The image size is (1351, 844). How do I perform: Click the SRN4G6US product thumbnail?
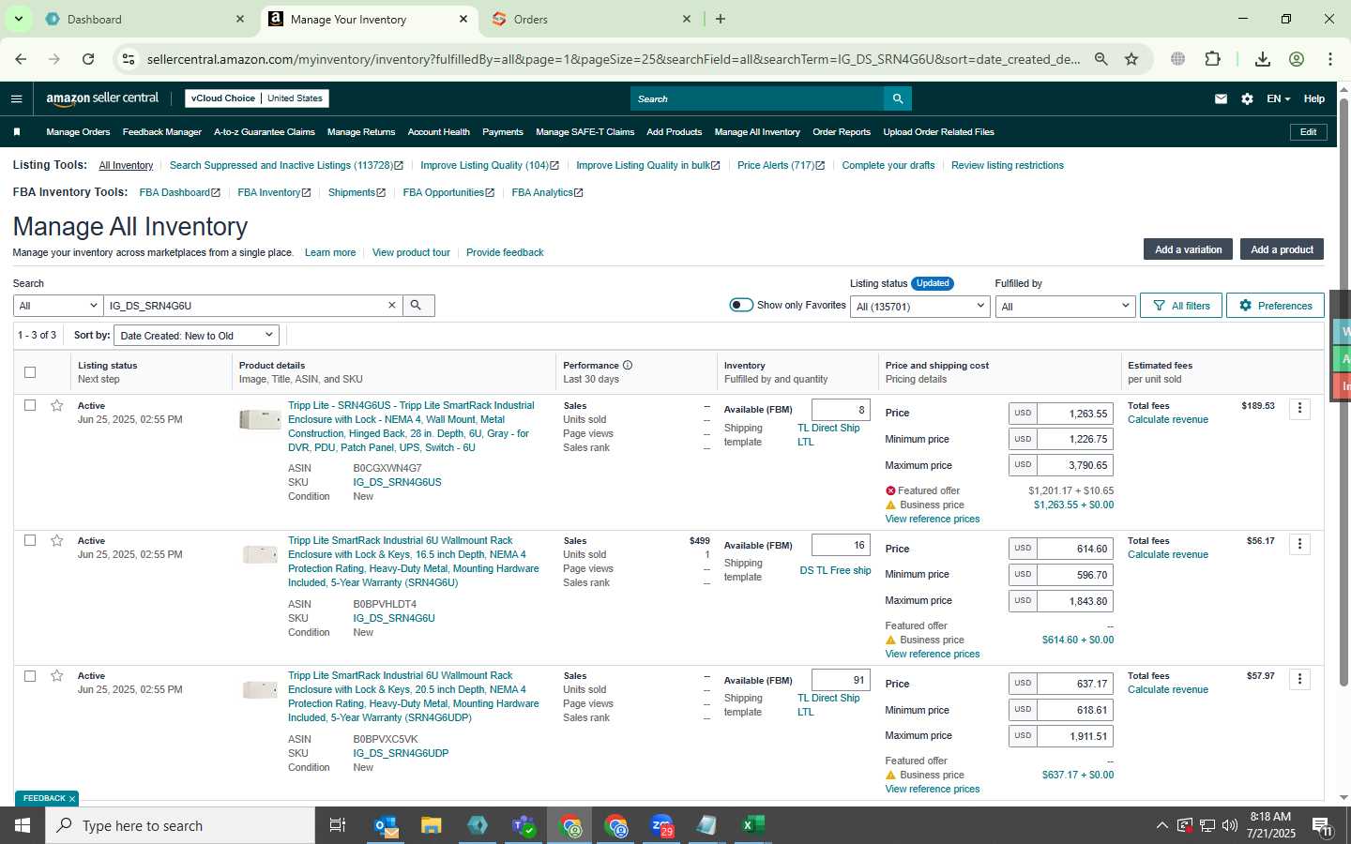260,420
